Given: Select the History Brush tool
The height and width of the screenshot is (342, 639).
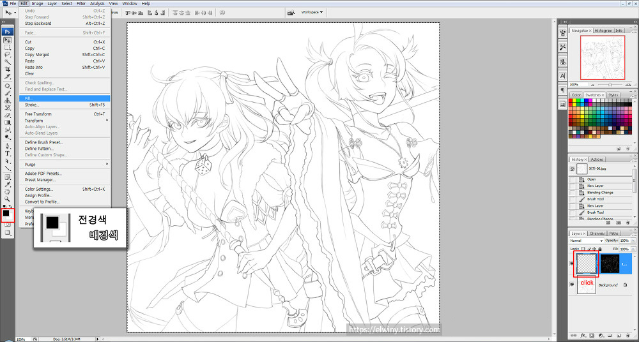Looking at the screenshot, I should coord(8,107).
